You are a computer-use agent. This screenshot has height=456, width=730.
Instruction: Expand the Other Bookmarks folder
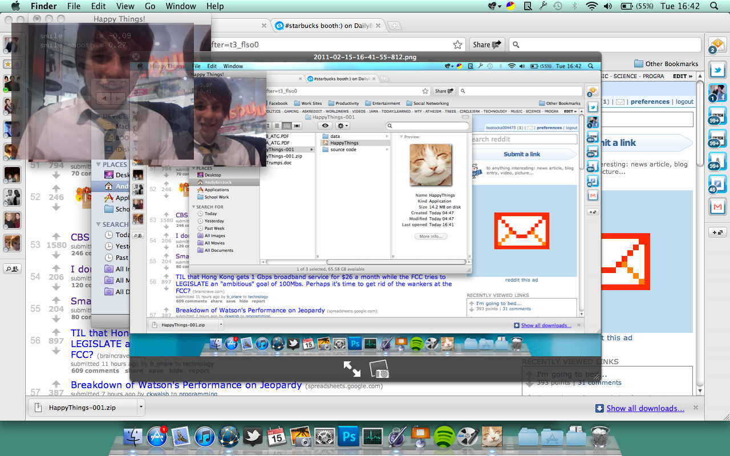point(666,64)
